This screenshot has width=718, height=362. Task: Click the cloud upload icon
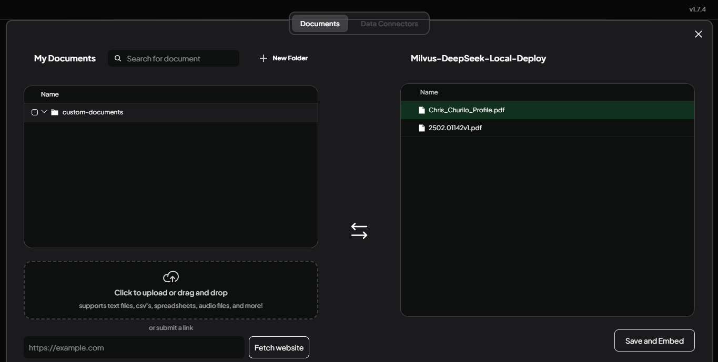coord(171,276)
